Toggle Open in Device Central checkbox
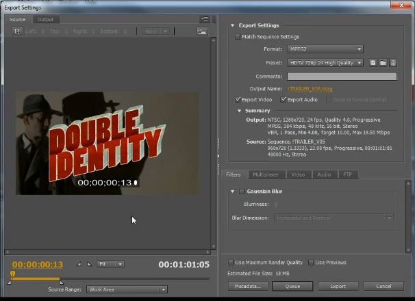This screenshot has height=301, width=415. [x=329, y=100]
